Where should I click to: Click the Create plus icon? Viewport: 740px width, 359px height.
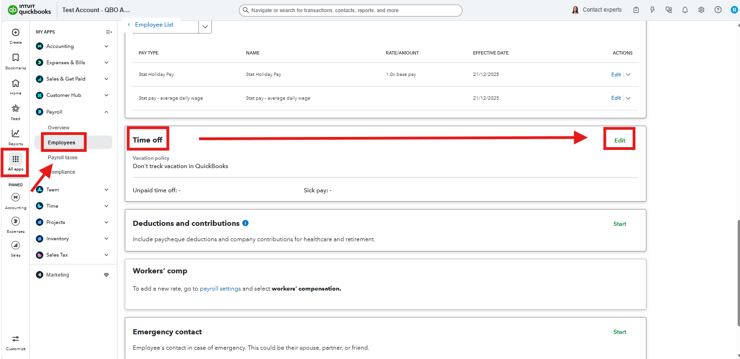point(15,33)
